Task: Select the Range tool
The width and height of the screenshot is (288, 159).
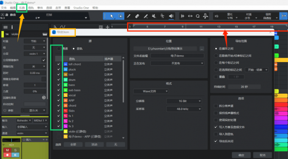Action: click(x=120, y=16)
